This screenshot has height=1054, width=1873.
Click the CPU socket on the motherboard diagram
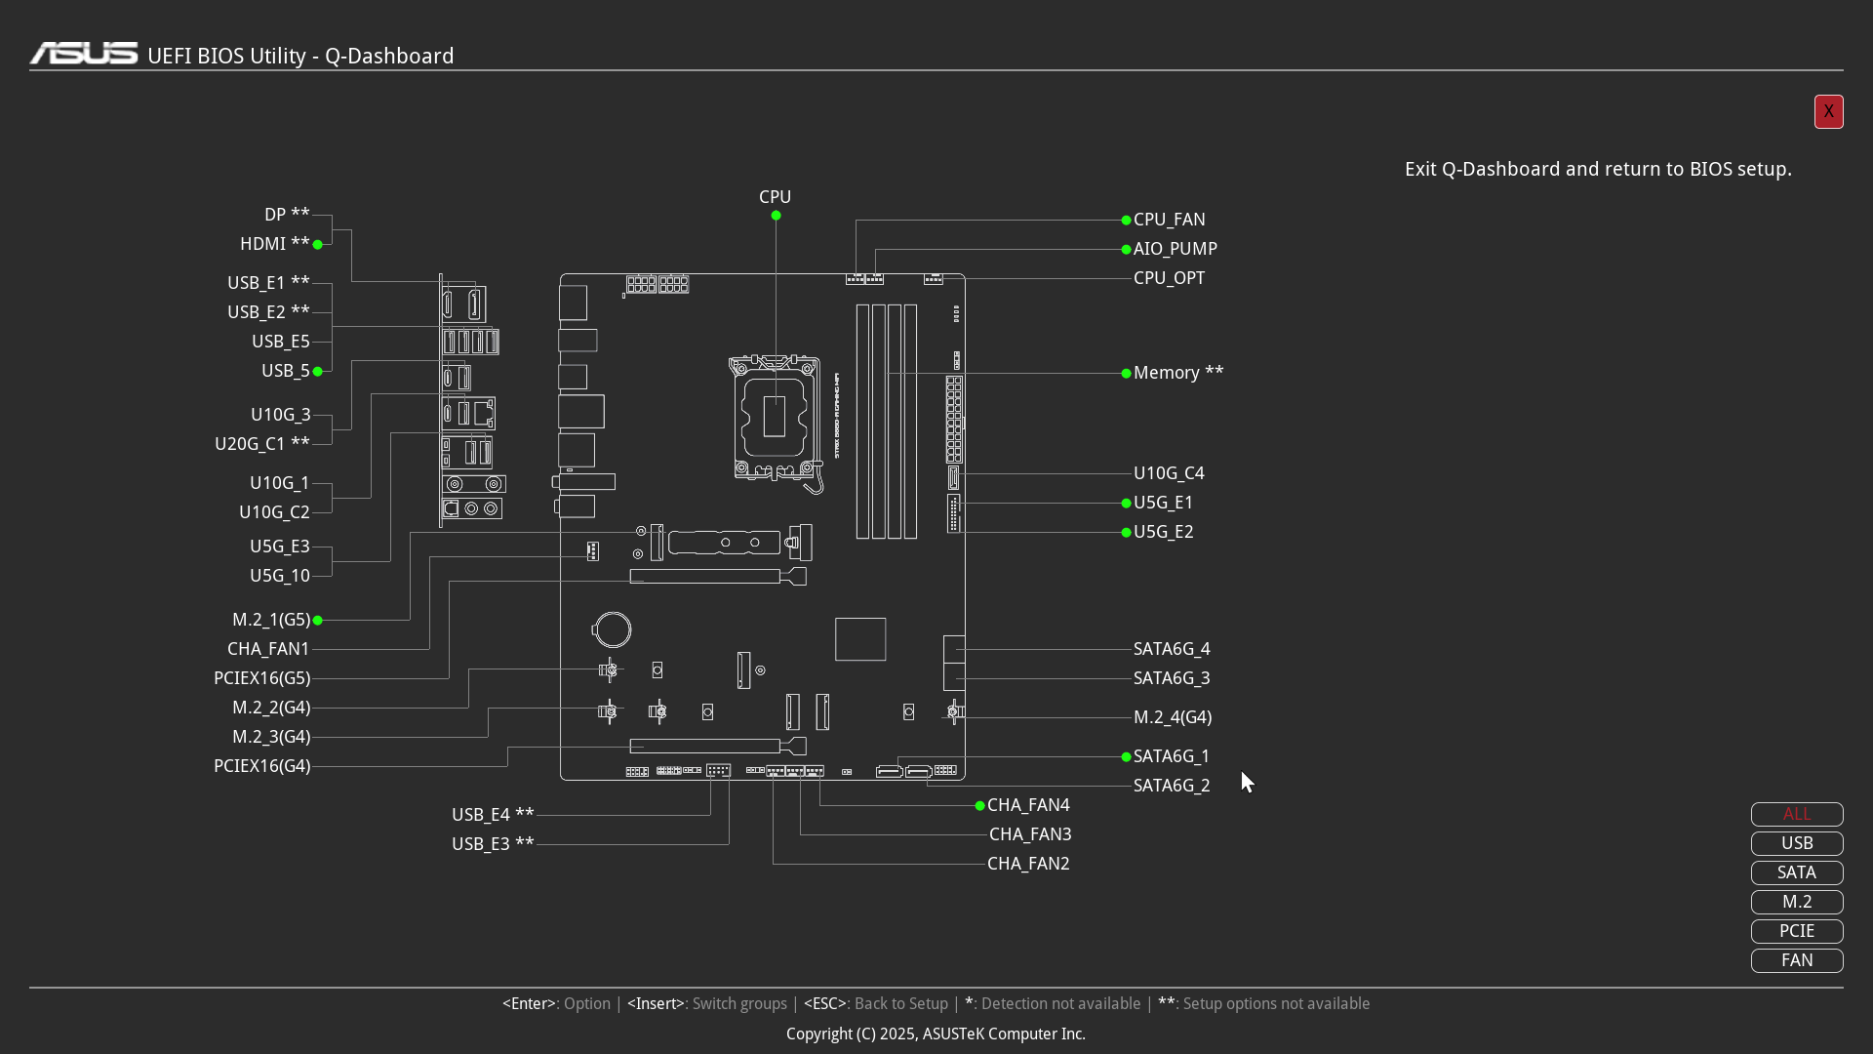[x=774, y=417]
